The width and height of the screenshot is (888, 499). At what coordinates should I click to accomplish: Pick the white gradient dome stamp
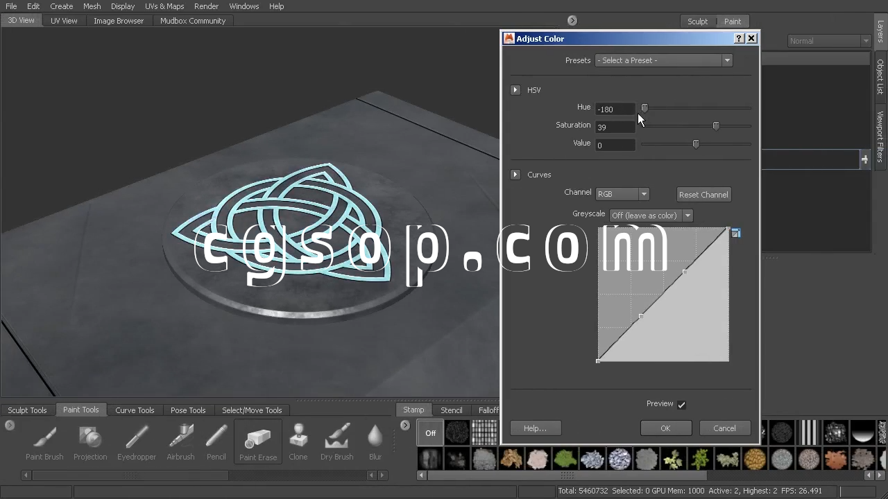coord(863,433)
